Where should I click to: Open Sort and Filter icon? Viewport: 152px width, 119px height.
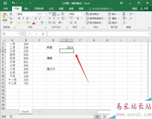pyautogui.click(x=131, y=14)
